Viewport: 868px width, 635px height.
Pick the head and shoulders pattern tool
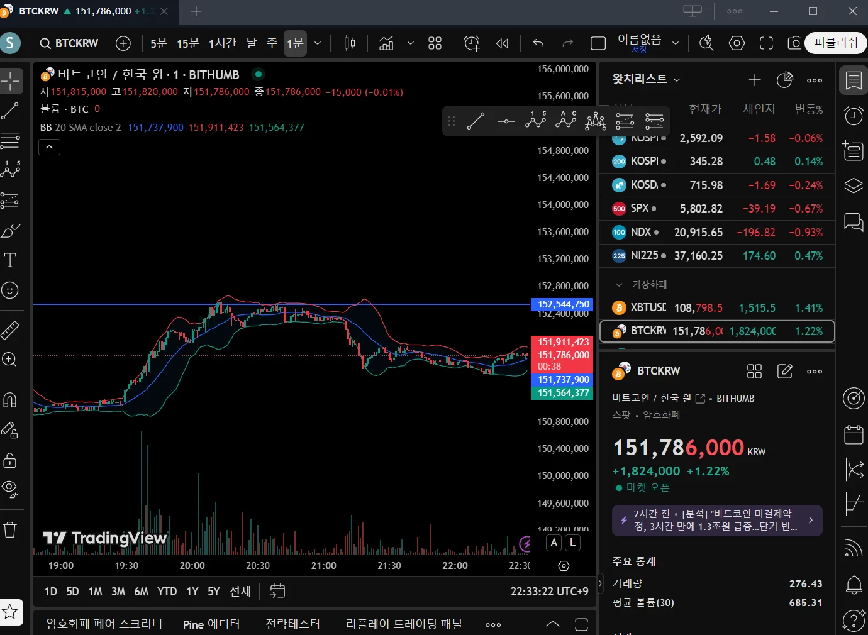click(595, 121)
